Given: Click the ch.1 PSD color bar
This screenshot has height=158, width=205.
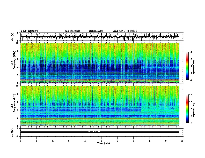Looking at the screenshot, I should (187, 66).
